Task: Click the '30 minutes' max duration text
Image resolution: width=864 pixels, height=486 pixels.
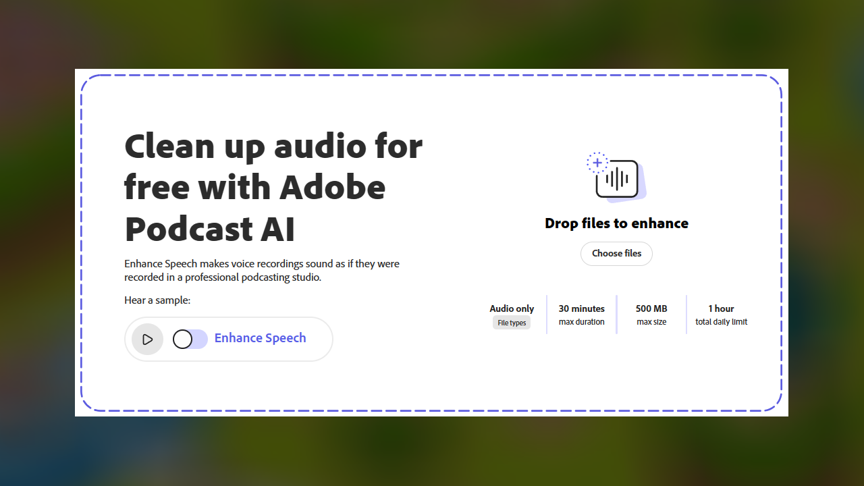Action: (582, 308)
